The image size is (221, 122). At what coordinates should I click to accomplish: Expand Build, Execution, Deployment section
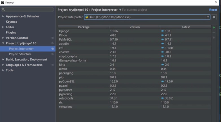click(x=3, y=60)
